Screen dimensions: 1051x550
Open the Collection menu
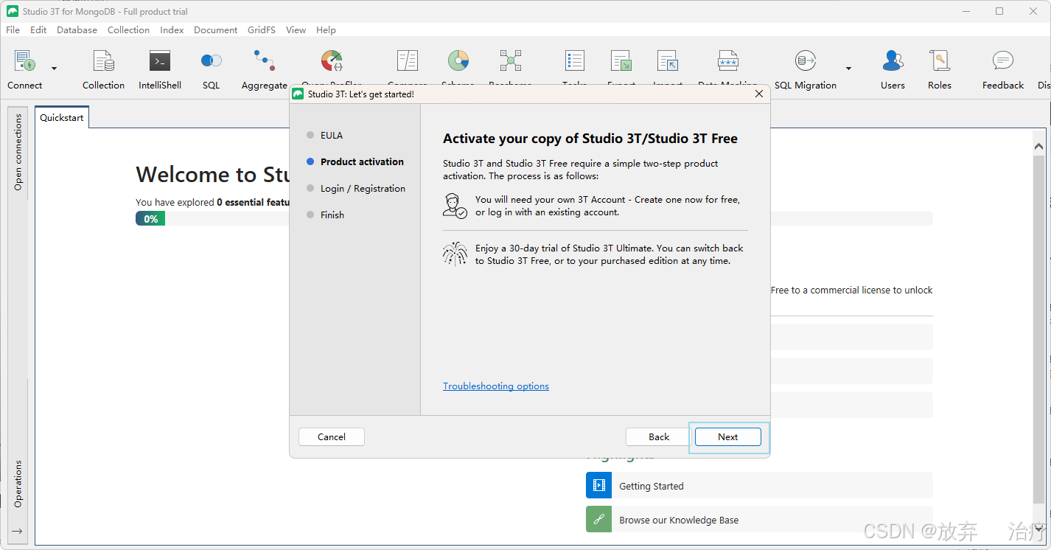coord(128,30)
